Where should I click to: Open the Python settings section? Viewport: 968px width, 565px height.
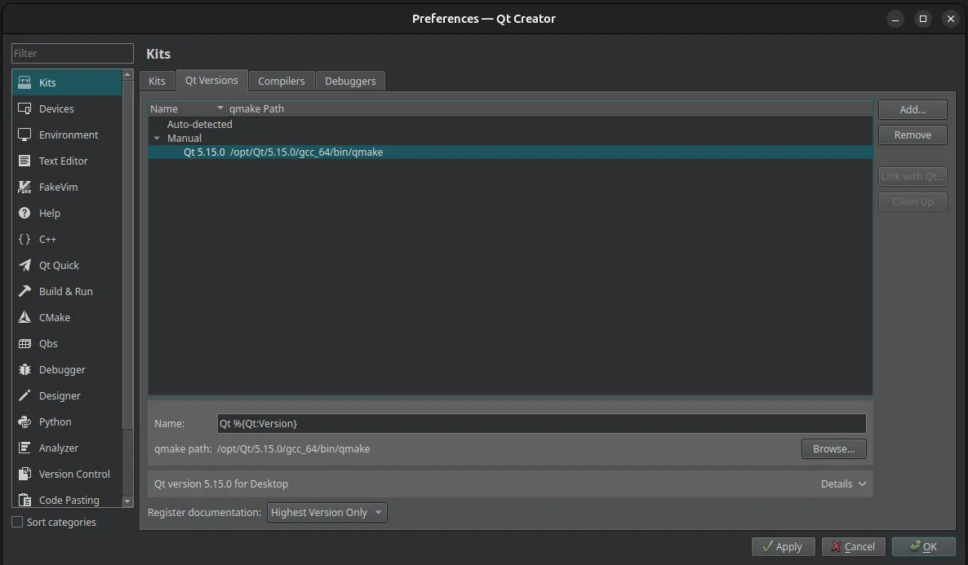(x=54, y=422)
